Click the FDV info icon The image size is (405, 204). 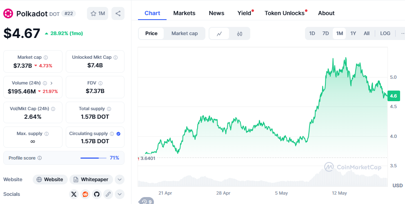click(100, 83)
